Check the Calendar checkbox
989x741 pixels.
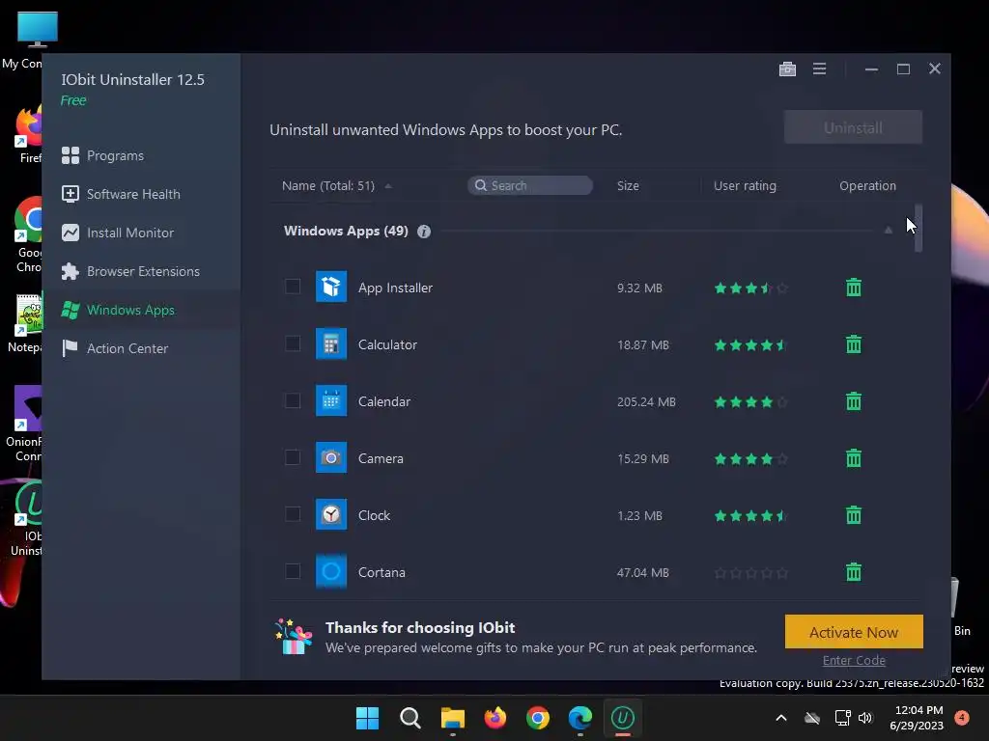[293, 400]
